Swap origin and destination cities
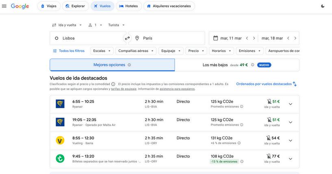Viewport: 332px width, 174px height. pyautogui.click(x=127, y=38)
